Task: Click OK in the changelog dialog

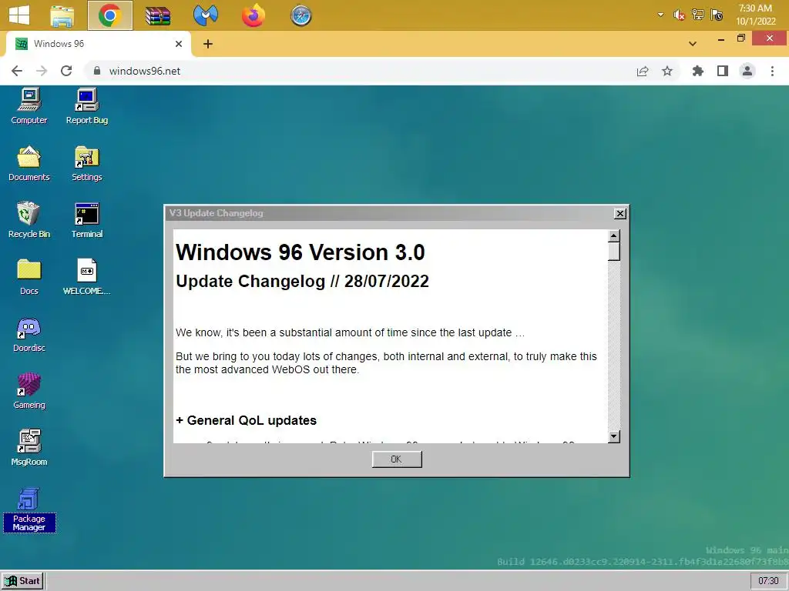Action: [397, 459]
